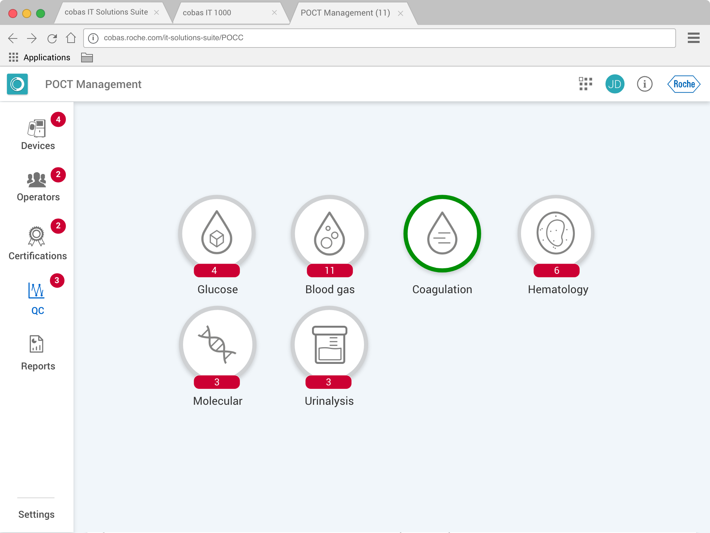710x533 pixels.
Task: Switch to cobas IT Solutions Suite tab
Action: (106, 12)
